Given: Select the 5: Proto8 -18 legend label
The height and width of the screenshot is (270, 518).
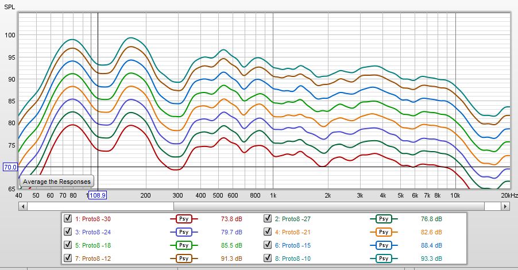Looking at the screenshot, I should click(x=93, y=245).
